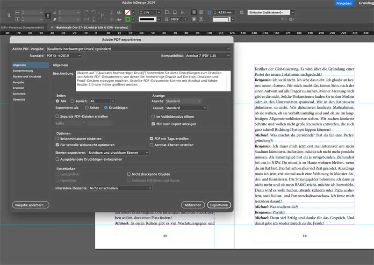
Task: Enable Separate PDF-Dateien erstellen checkbox
Action: click(58, 116)
